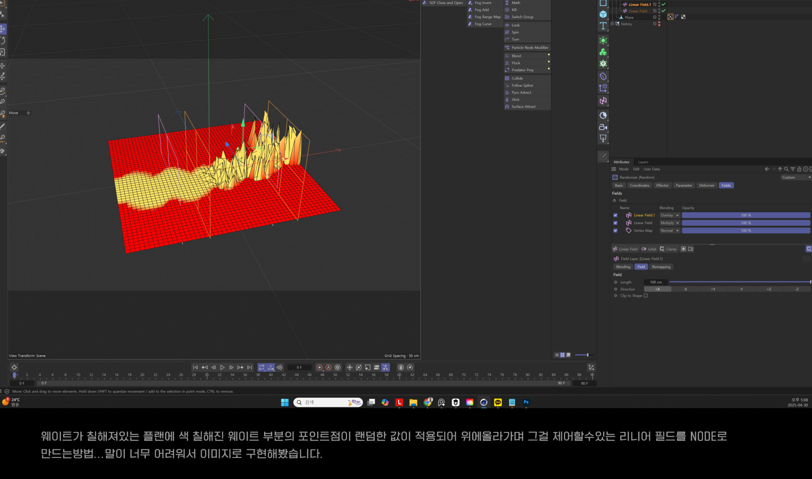Toggle Rotation keyframe recording icon
Viewport: 812px width, 479px height.
[x=359, y=367]
